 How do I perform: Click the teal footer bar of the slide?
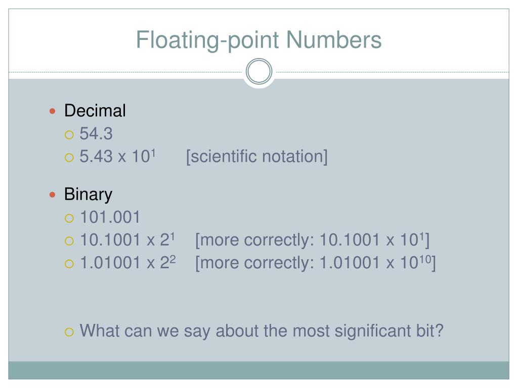(x=258, y=370)
